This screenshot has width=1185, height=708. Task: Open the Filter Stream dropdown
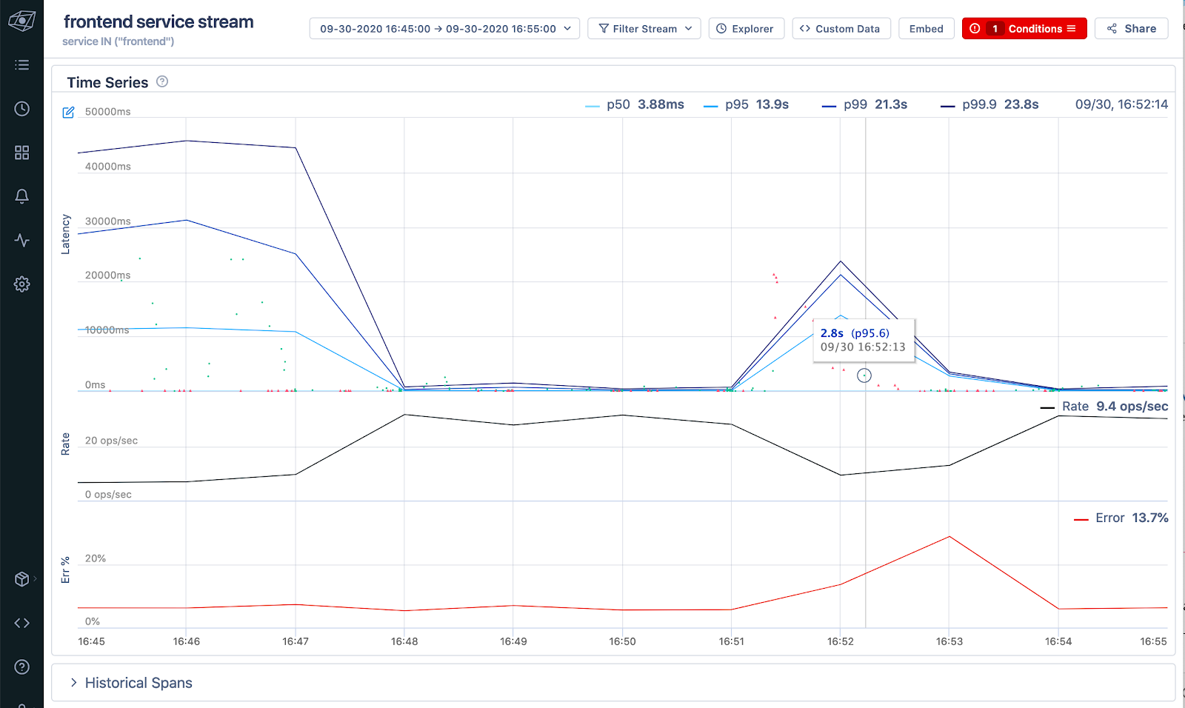(x=644, y=29)
